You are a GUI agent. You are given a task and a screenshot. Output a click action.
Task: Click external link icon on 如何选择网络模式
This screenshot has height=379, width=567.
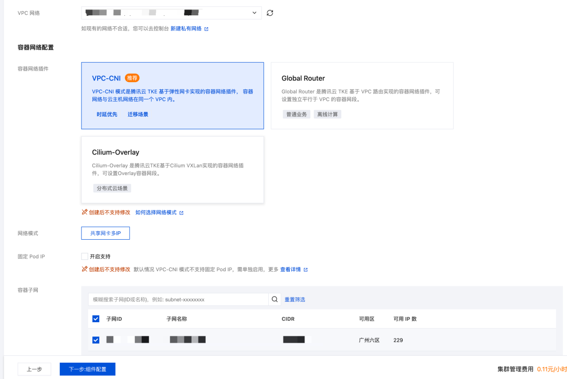pyautogui.click(x=181, y=212)
